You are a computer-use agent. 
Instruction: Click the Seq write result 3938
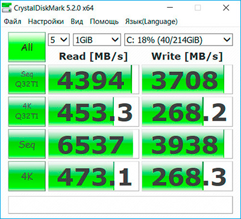187,144
